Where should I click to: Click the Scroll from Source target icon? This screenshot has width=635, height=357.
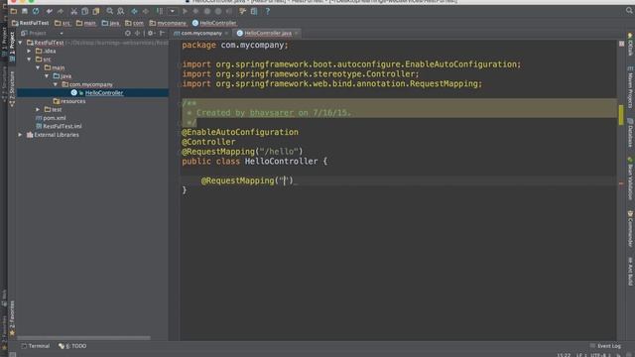click(x=128, y=33)
